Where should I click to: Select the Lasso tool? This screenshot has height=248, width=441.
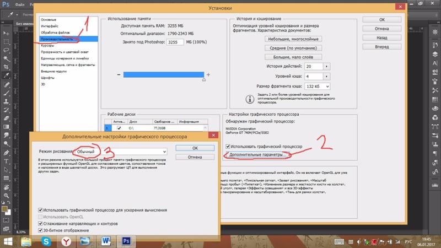[x=6, y=50]
